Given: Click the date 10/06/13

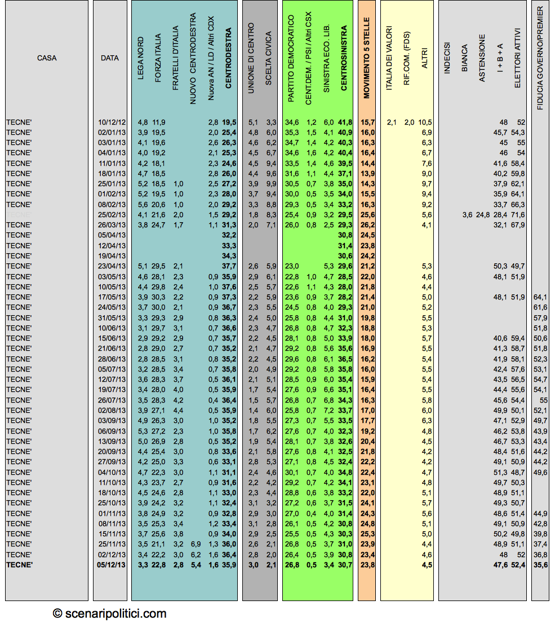Looking at the screenshot, I should [x=112, y=328].
